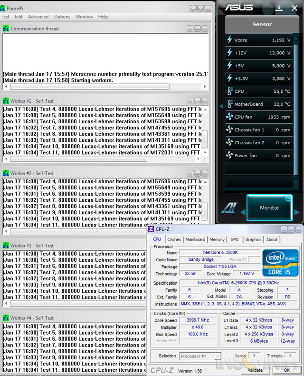Open the Advanced menu in Prime95
Viewport: 304px width, 376px height.
38,17
